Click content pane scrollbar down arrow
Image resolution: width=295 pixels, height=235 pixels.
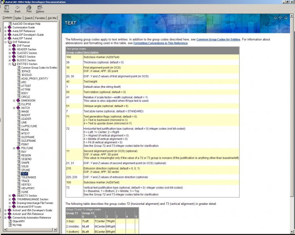292,232
